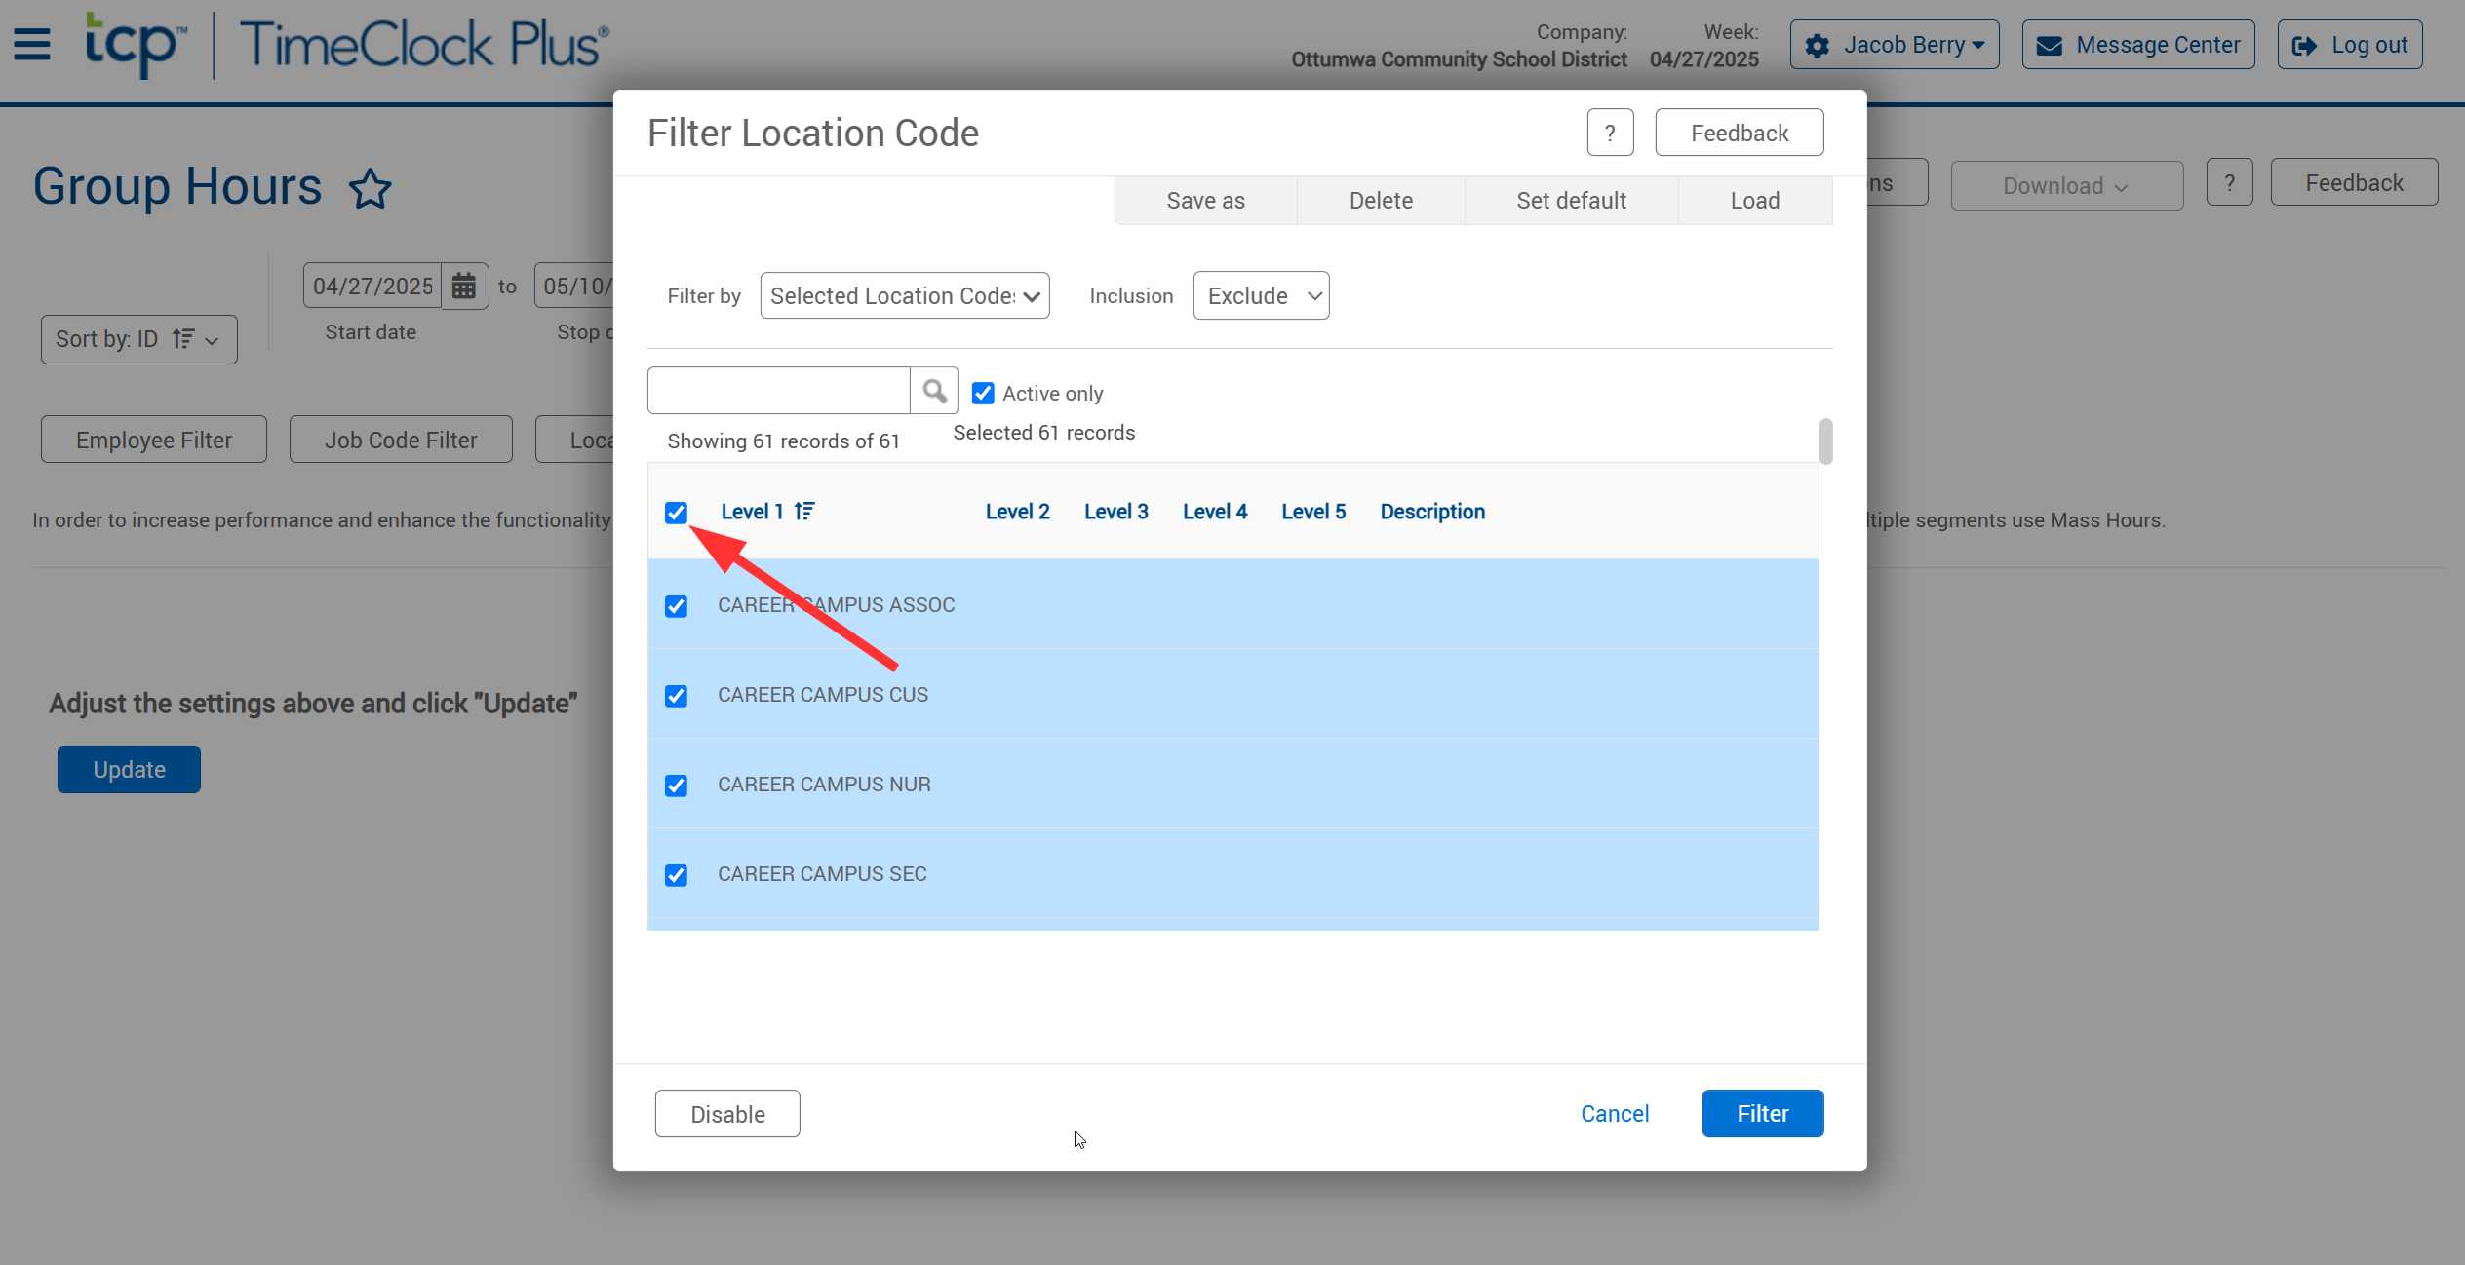Open the Jacob Berry user menu

tap(1895, 45)
